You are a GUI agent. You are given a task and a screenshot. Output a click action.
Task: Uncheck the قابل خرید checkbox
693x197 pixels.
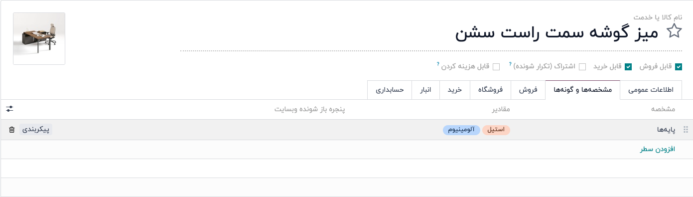point(628,67)
